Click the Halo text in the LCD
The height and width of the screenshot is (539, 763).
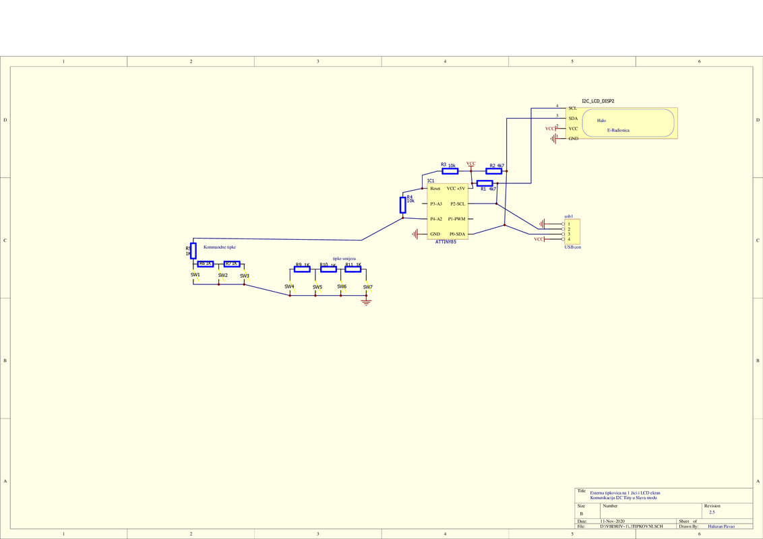pos(601,120)
